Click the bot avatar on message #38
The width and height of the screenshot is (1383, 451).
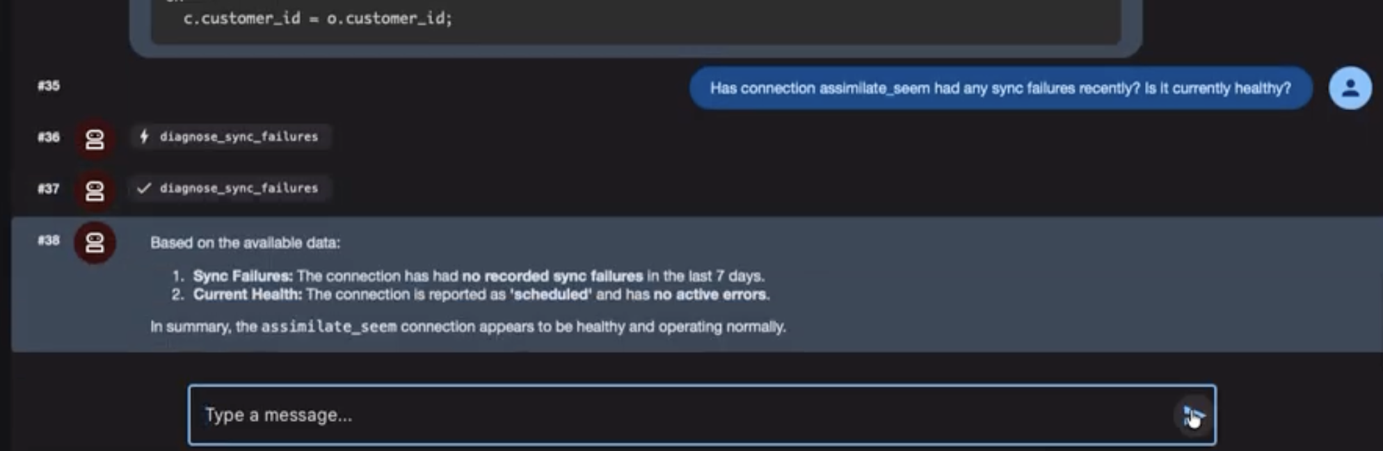pos(95,242)
